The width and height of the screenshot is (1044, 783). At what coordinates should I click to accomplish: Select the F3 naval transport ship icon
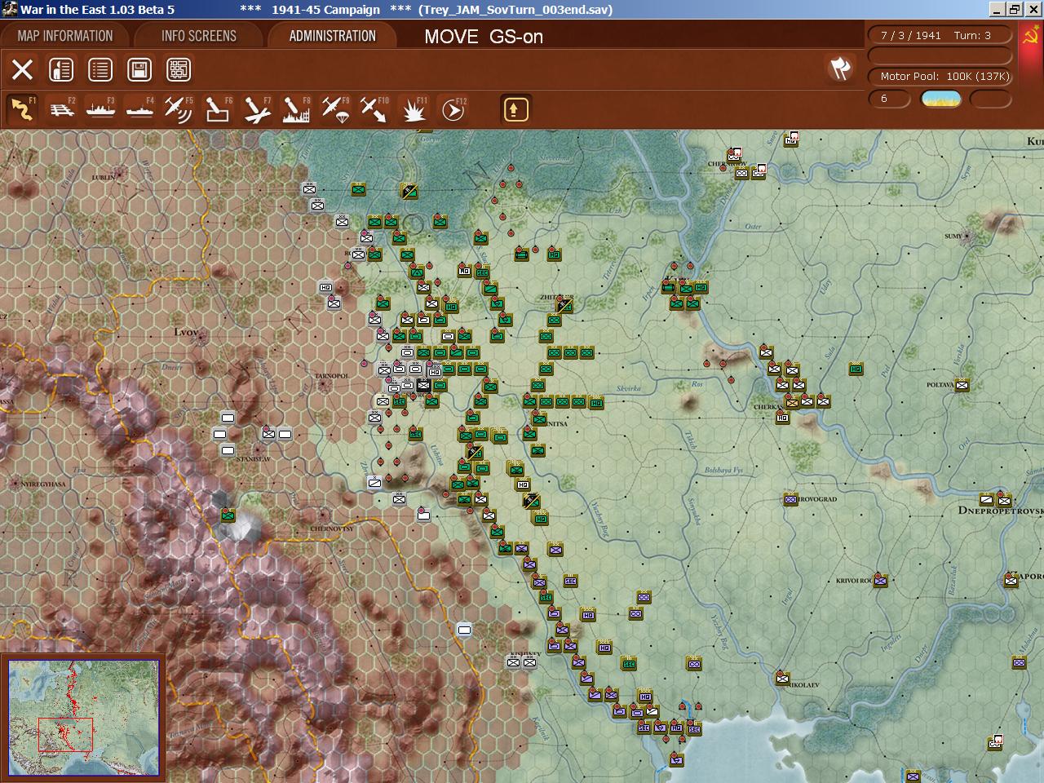101,109
